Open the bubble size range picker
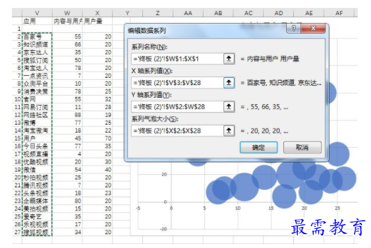Screen dimensions: 371x248 (x=229, y=131)
